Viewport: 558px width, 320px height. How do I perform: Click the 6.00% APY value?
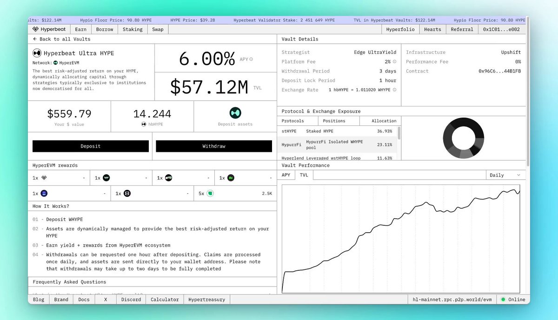coord(207,59)
